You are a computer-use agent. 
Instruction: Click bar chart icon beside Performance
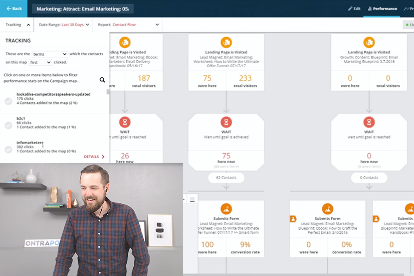pyautogui.click(x=370, y=9)
